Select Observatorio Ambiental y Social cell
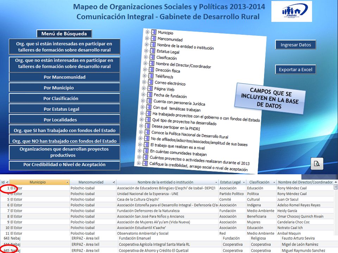Image resolution: width=338 pixels, height=253 pixels. (167, 233)
